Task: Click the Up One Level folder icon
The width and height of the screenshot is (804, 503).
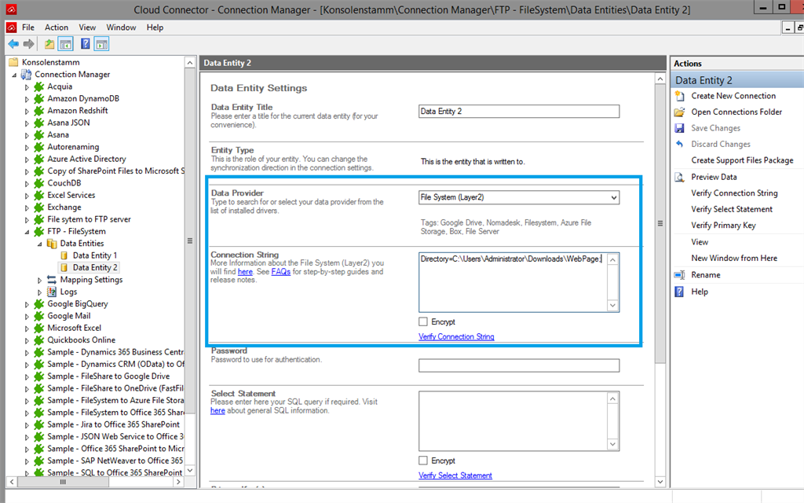Action: 49,44
